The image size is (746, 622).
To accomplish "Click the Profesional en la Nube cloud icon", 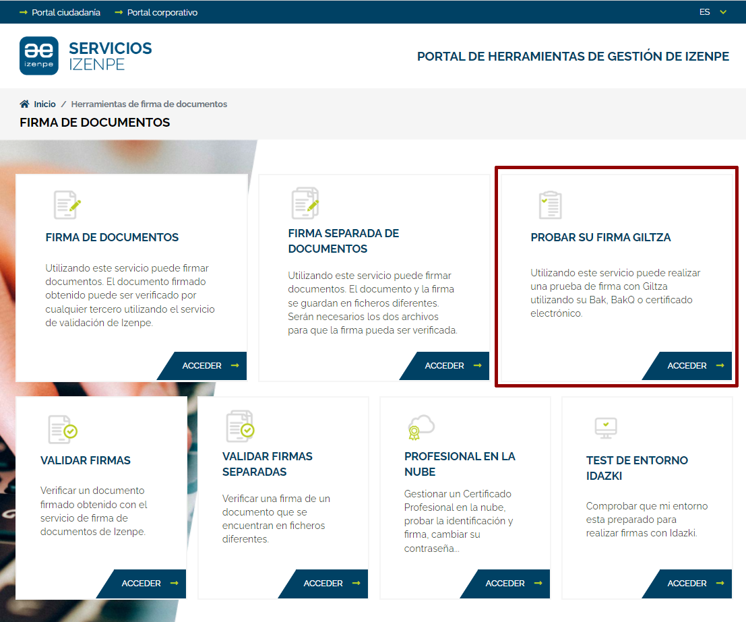I will pyautogui.click(x=421, y=427).
